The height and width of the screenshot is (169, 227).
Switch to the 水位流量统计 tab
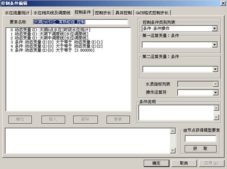[17, 12]
